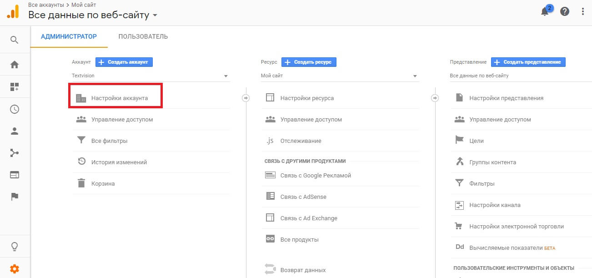592x278 pixels.
Task: Open the Audience person icon
Action: click(15, 131)
